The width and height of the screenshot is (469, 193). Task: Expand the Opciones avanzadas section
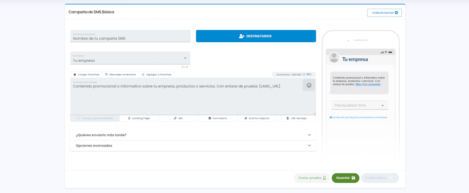(193, 145)
